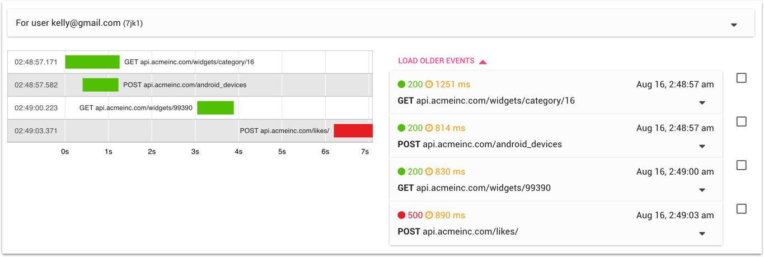This screenshot has width=764, height=257.
Task: Click the pink up arrow beside LOAD OLDER EVENTS
Action: (482, 62)
